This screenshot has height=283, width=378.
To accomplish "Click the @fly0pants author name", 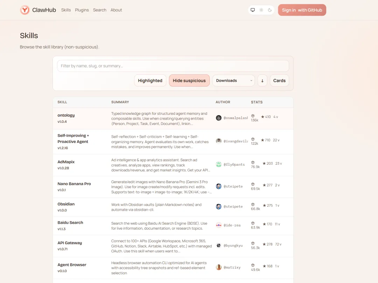I will [x=234, y=164].
